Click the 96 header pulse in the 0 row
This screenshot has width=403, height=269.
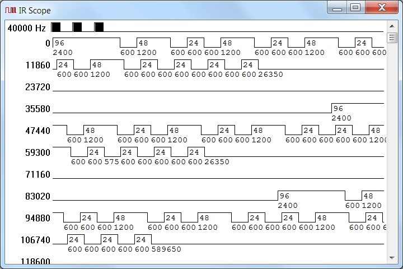pos(59,43)
